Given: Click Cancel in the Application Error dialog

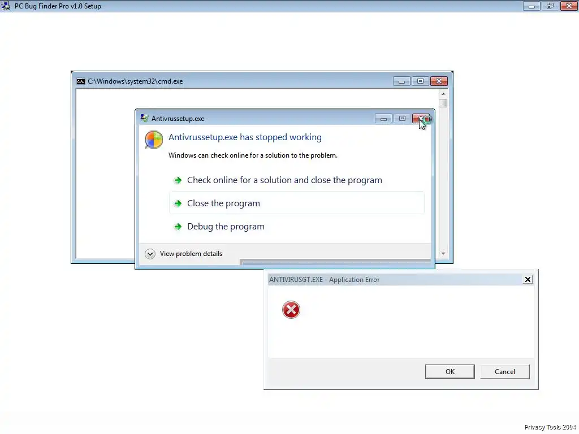Looking at the screenshot, I should [x=504, y=372].
